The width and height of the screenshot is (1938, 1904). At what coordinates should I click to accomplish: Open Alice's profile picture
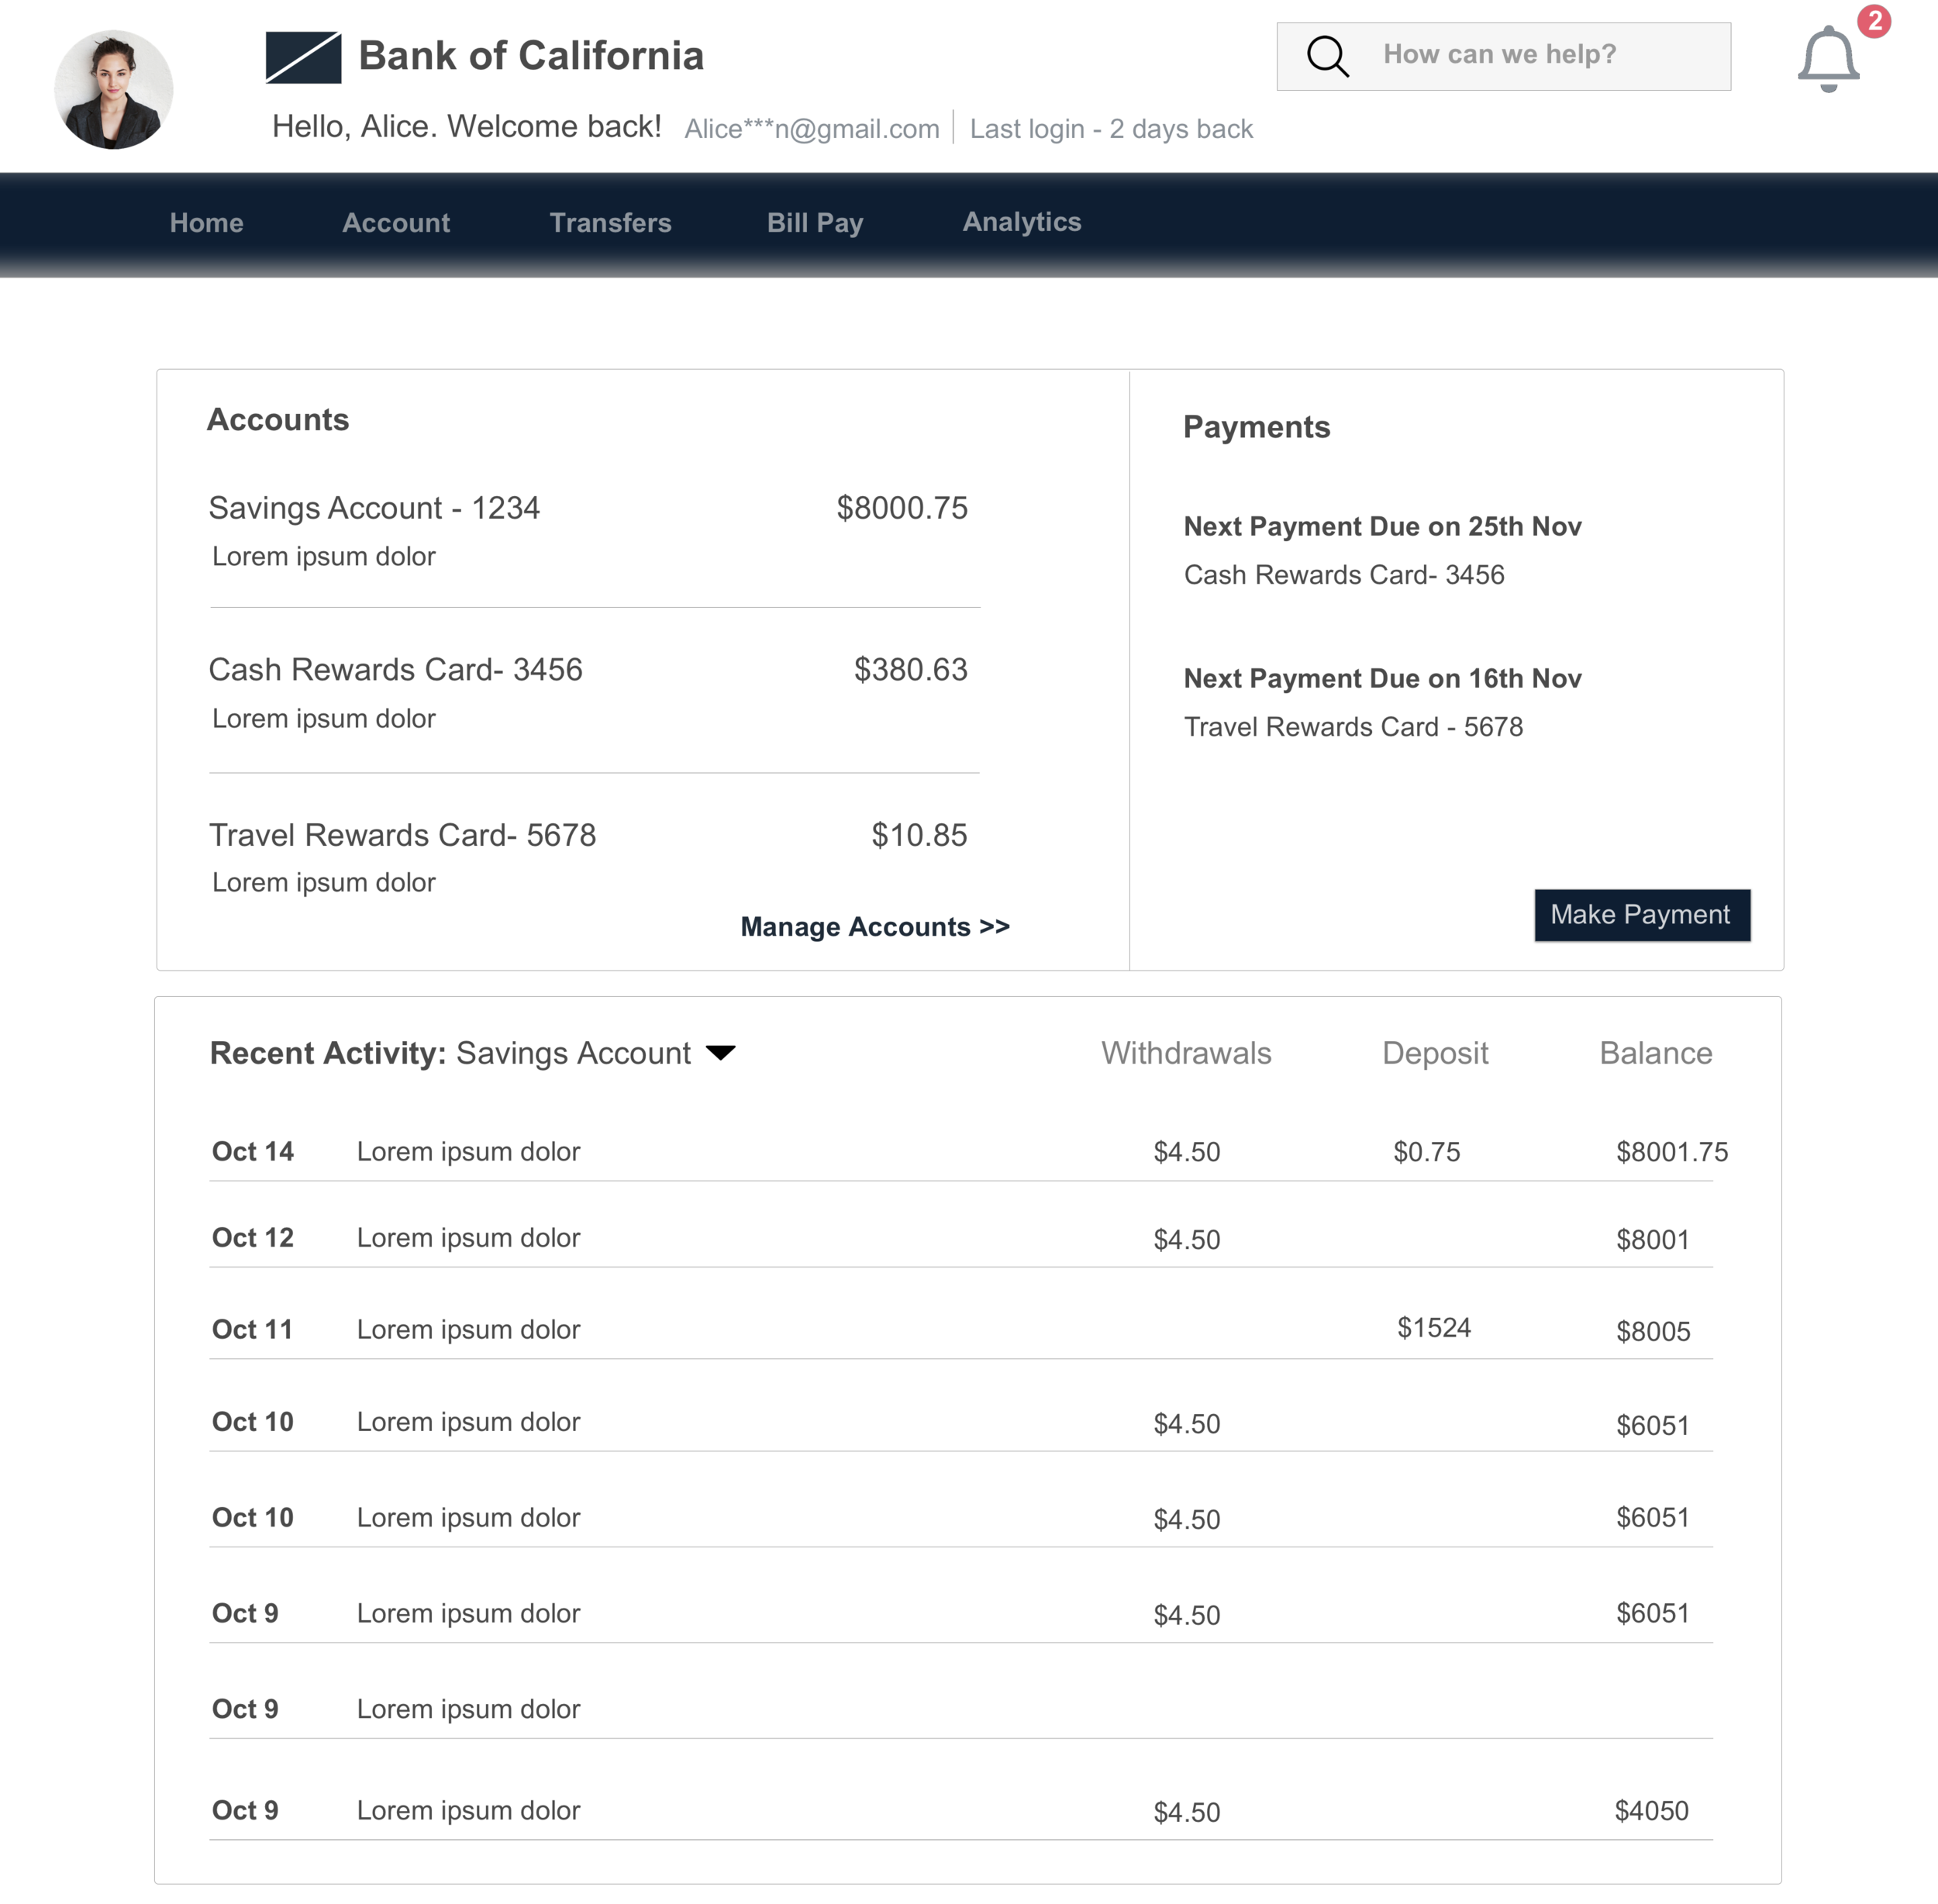pos(113,90)
